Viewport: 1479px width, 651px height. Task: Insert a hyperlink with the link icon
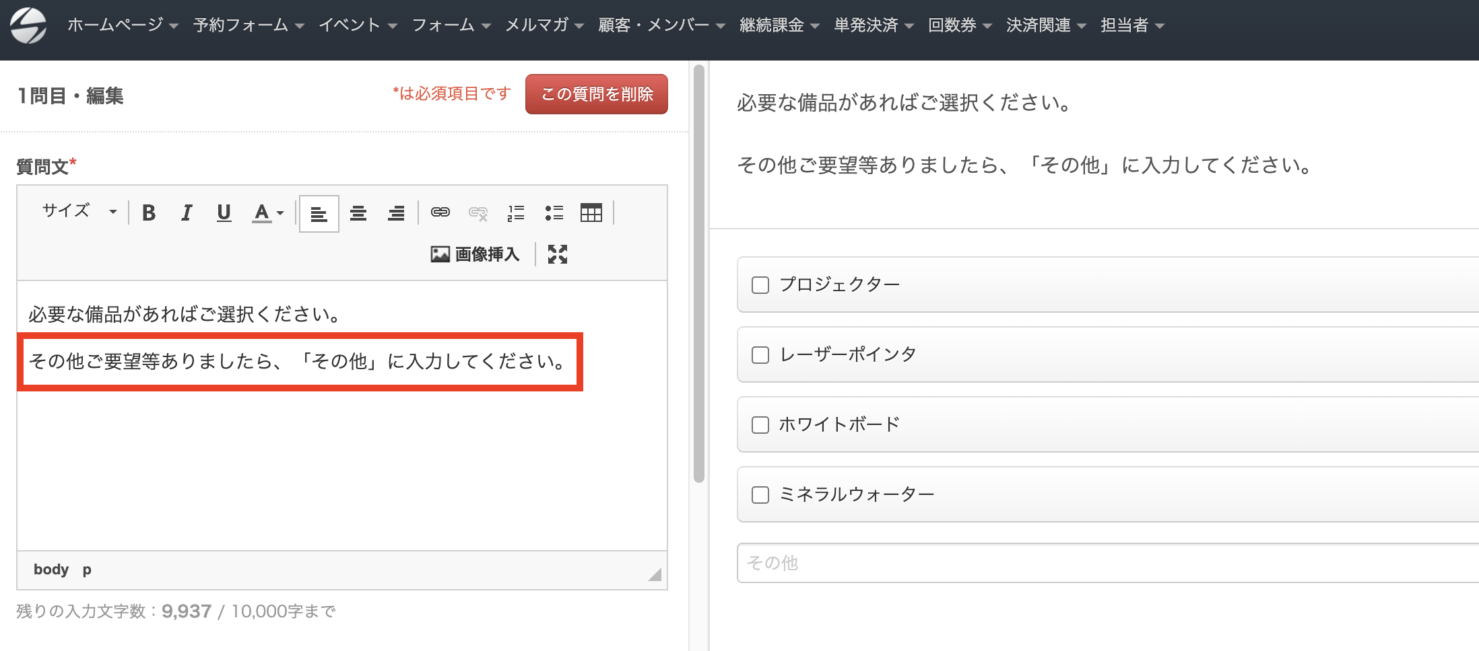pyautogui.click(x=440, y=213)
